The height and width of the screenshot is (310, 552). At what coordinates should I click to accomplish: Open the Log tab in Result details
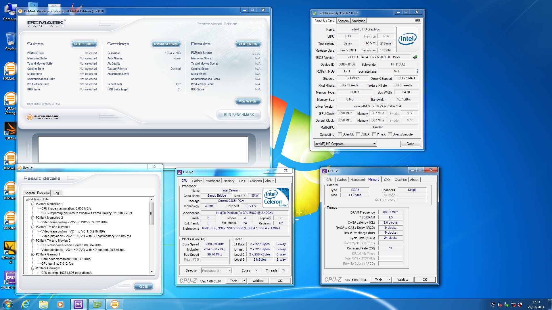[x=56, y=193]
